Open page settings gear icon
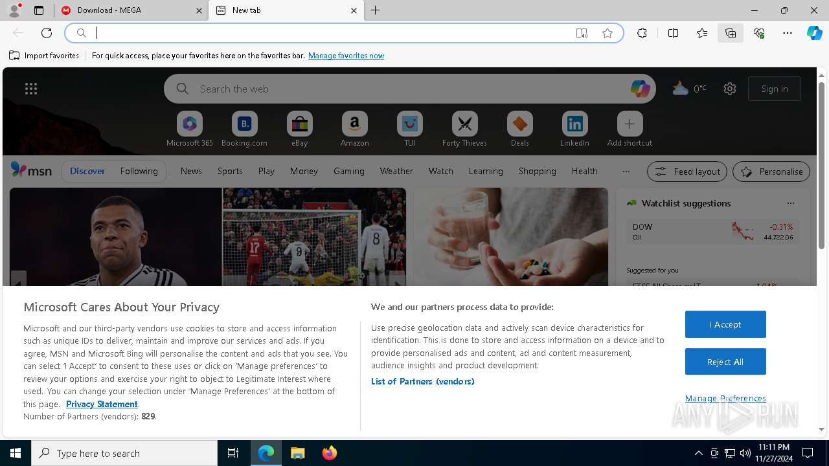Image resolution: width=829 pixels, height=466 pixels. point(730,89)
